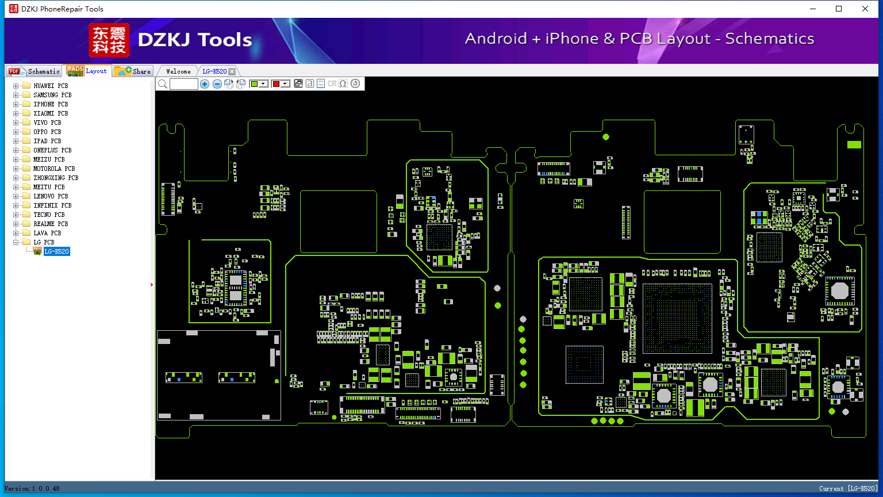883x497 pixels.
Task: Toggle the blue lines layer view icon
Action: (321, 83)
